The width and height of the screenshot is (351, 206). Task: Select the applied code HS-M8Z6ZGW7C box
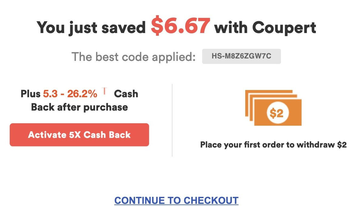point(241,56)
